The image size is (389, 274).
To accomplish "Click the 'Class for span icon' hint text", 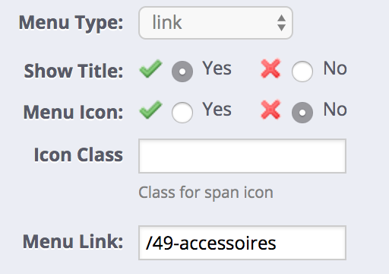I will pyautogui.click(x=206, y=193).
